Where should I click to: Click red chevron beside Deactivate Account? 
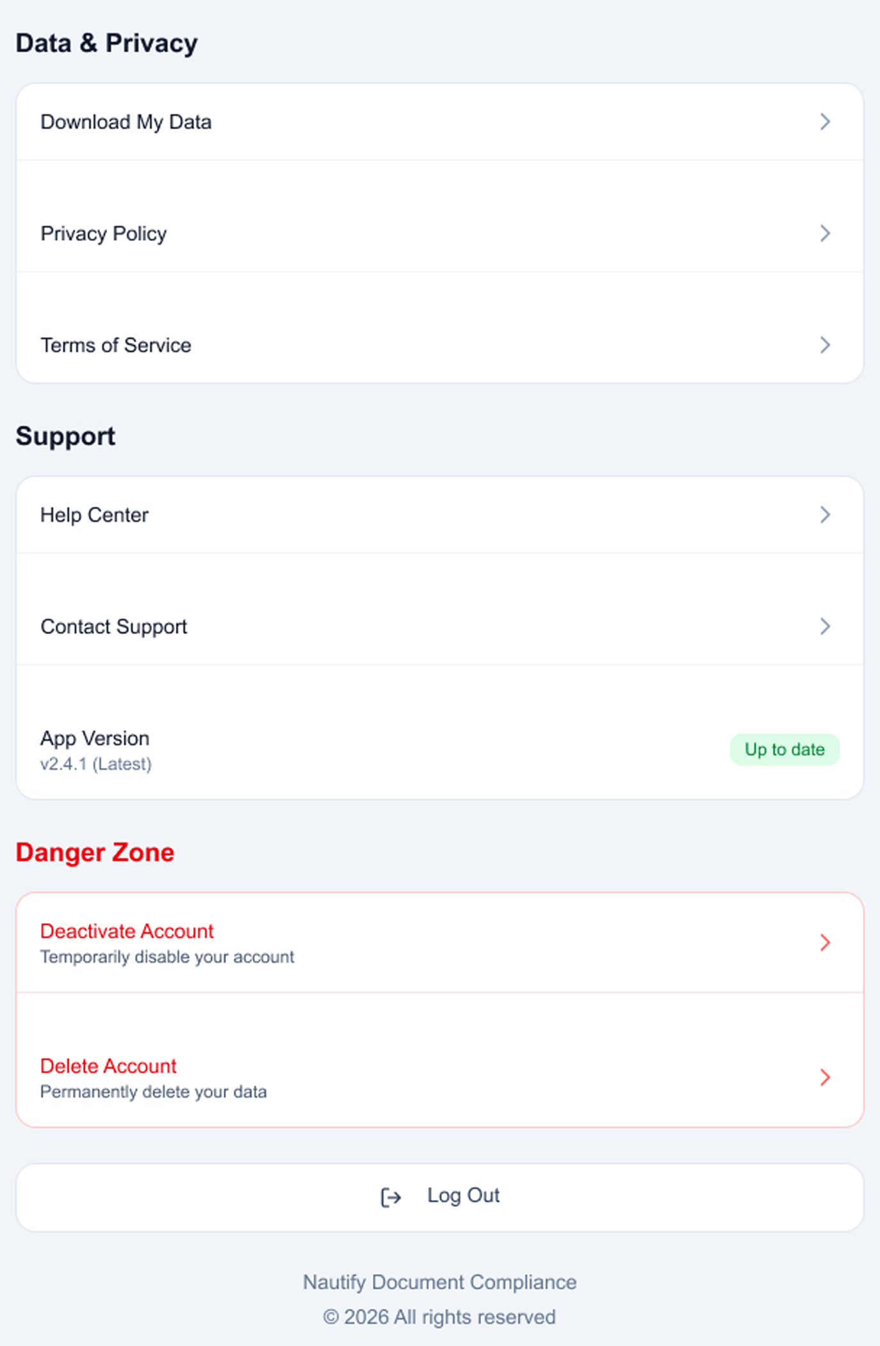pos(825,942)
